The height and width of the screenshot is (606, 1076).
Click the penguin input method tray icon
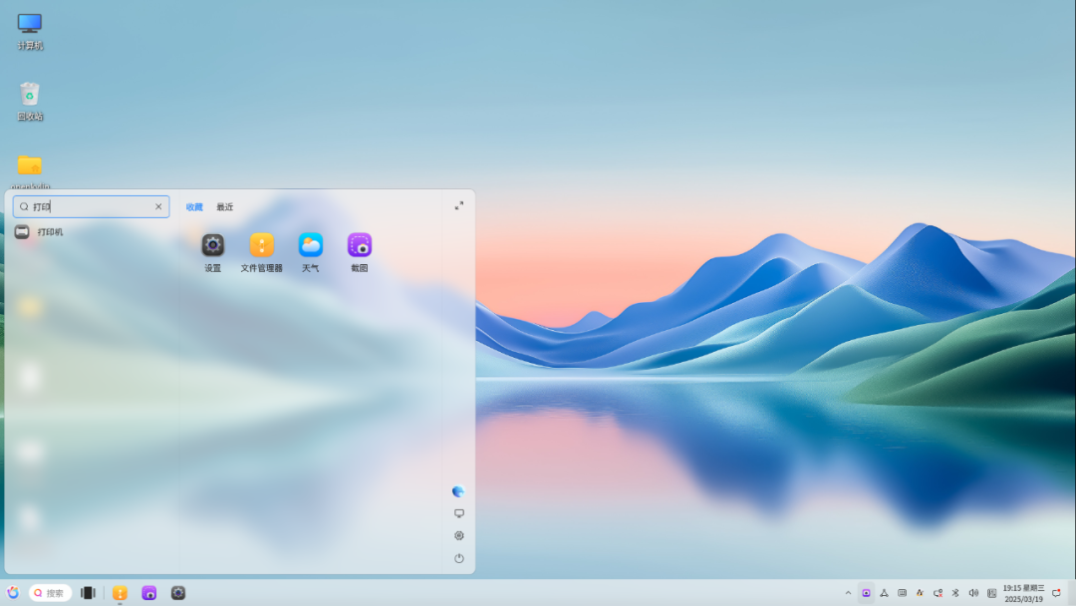point(920,593)
